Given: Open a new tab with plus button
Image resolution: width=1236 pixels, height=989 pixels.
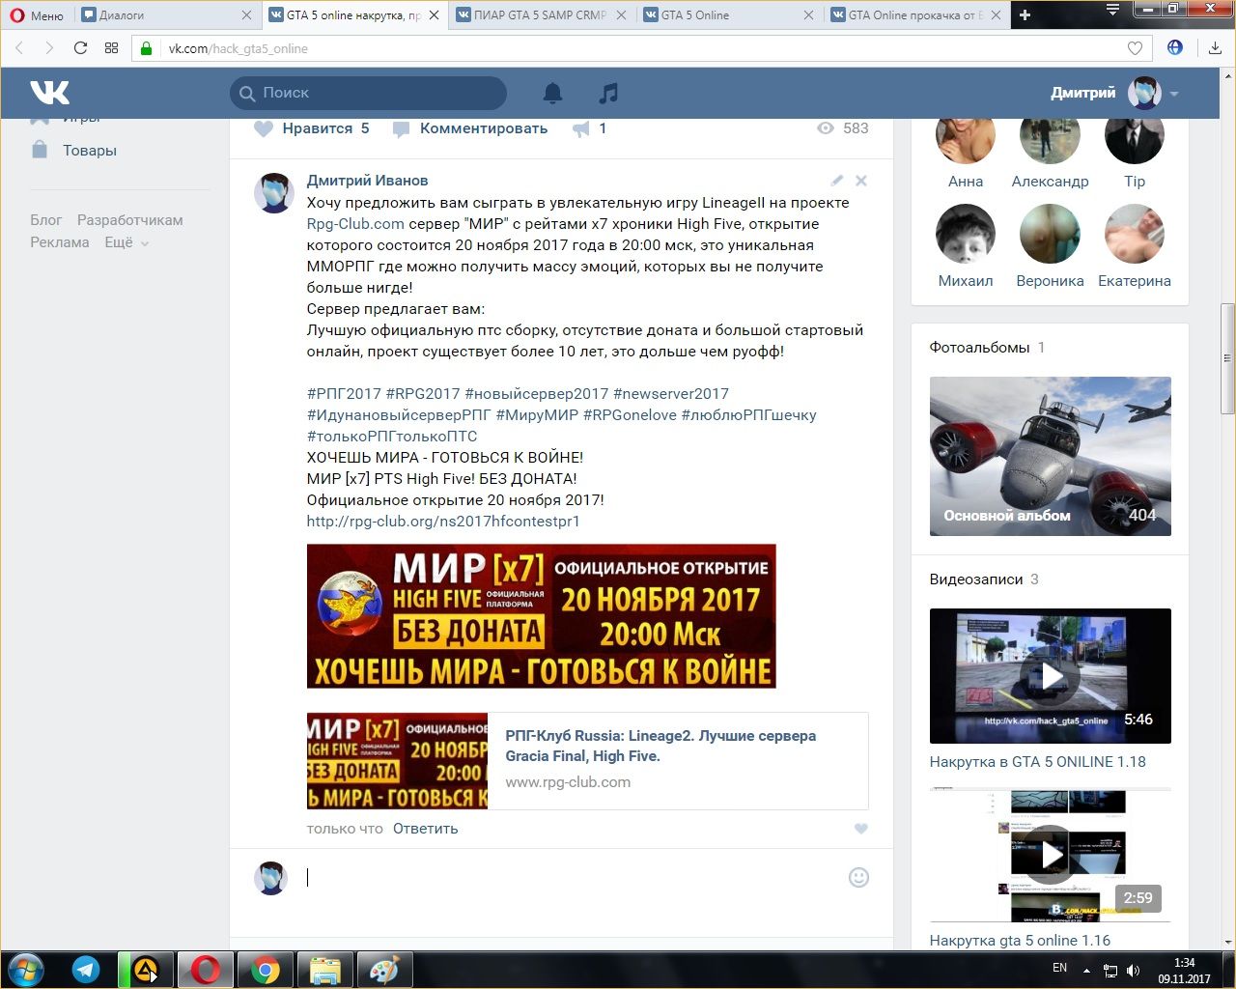Looking at the screenshot, I should (x=1025, y=14).
